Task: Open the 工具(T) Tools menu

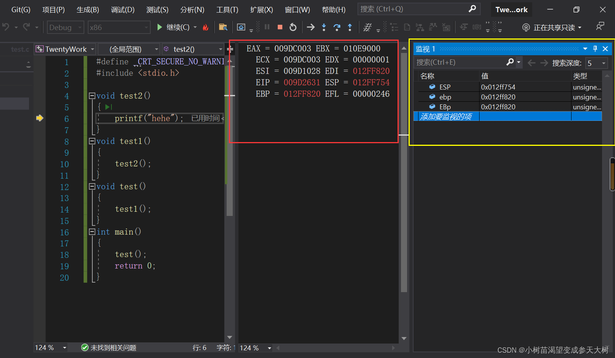Action: [227, 10]
